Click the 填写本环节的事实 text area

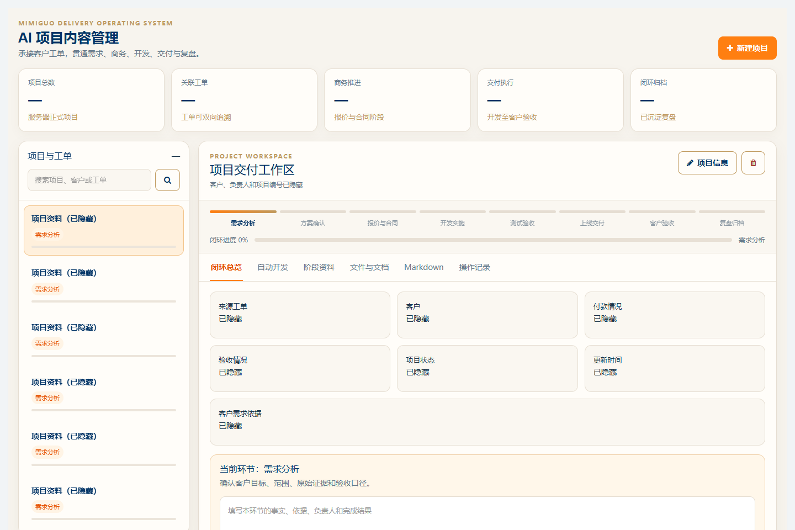[487, 513]
